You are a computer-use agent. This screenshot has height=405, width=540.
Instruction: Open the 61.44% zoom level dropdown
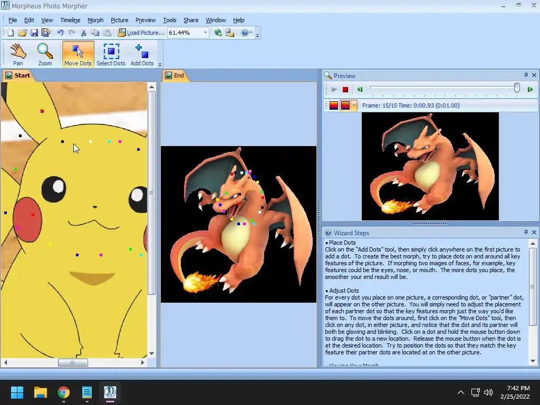[x=205, y=33]
